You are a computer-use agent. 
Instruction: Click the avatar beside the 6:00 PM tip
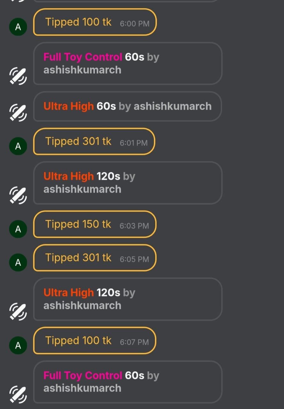pyautogui.click(x=18, y=27)
